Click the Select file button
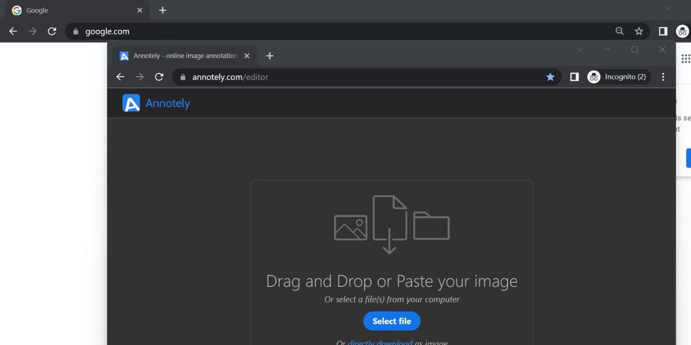The width and height of the screenshot is (691, 345). [392, 321]
